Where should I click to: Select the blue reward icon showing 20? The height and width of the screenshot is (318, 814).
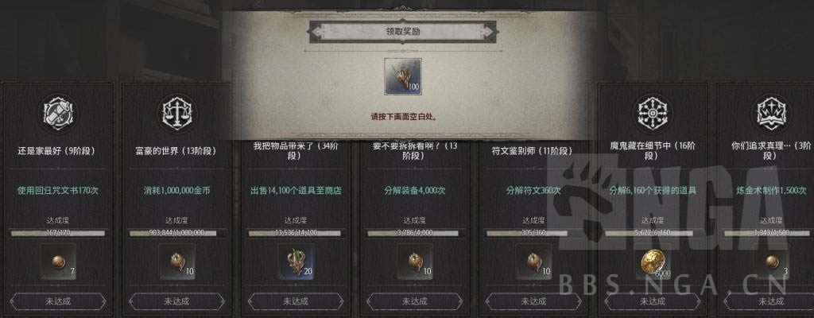click(x=296, y=262)
